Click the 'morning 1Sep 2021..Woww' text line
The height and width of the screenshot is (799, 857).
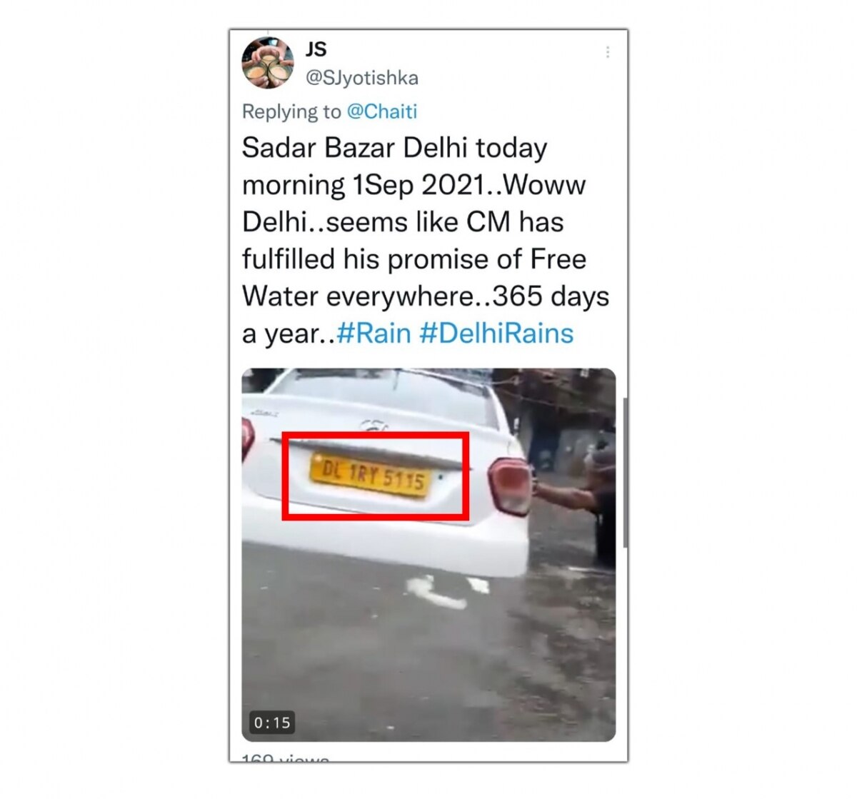click(x=414, y=185)
